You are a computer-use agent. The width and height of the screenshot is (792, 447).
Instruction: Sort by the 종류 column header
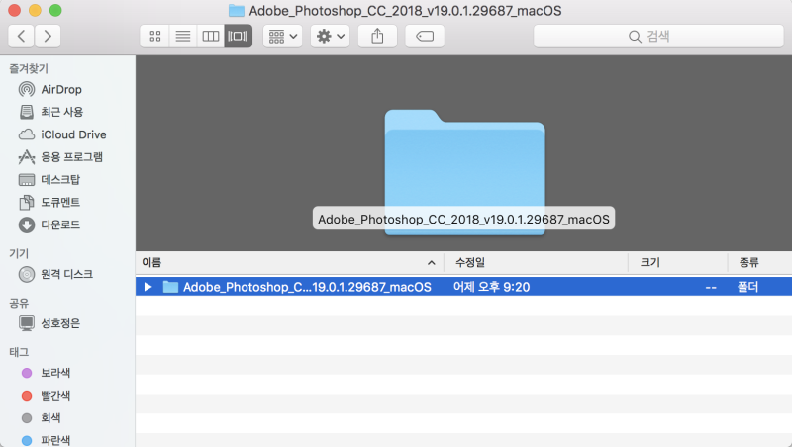pyautogui.click(x=759, y=262)
